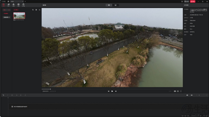Viewport: 209px width, 117px height.
Task: Select the DJI clip file name label
Action: click(x=20, y=20)
